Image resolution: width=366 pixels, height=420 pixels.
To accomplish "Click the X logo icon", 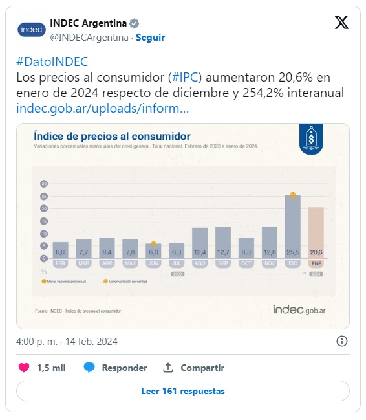I will coord(341,22).
